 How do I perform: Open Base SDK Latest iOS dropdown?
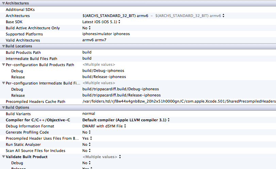pos(101,22)
